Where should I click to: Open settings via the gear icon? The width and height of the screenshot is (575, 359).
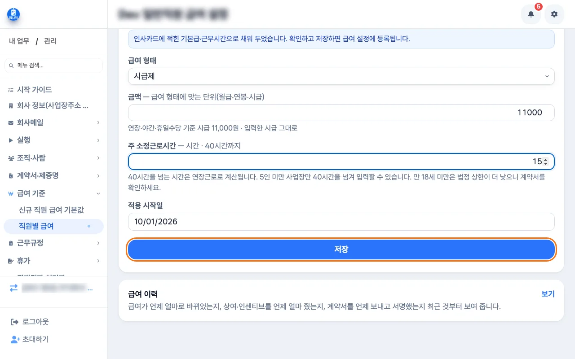(x=554, y=14)
